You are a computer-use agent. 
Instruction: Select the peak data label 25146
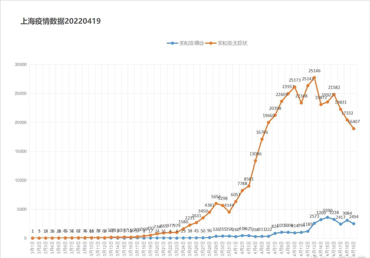point(315,71)
